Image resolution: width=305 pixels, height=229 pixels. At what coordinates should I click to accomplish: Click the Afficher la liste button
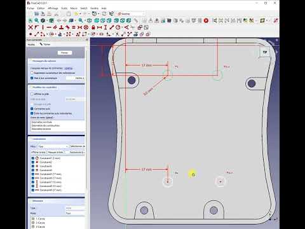tap(38, 152)
